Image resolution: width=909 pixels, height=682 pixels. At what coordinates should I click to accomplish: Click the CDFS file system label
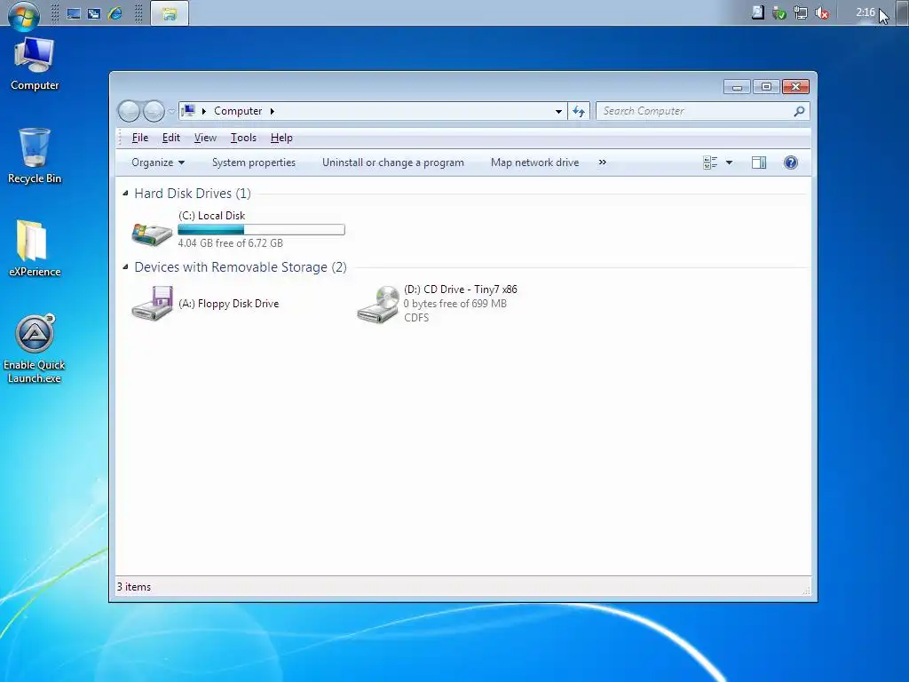pyautogui.click(x=416, y=317)
